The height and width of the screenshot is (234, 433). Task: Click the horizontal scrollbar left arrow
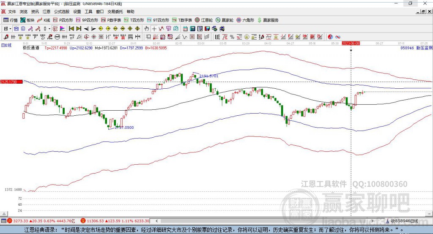(157, 221)
